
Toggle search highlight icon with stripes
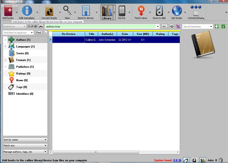pos(178,26)
